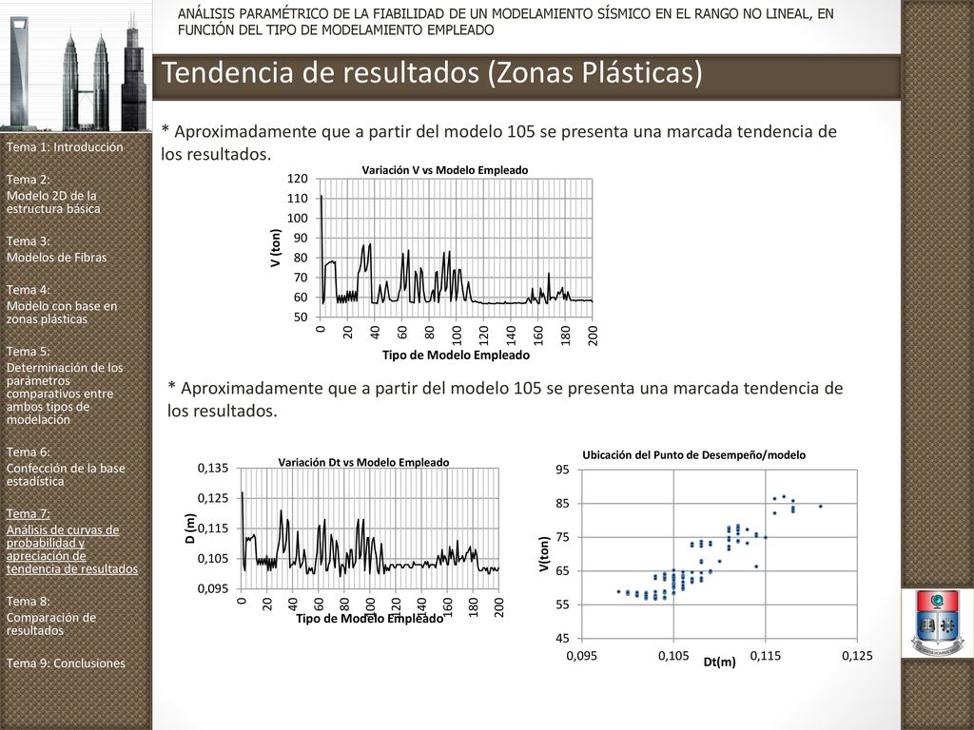Click the '50' y-axis value on V chart
The height and width of the screenshot is (730, 974).
(x=301, y=317)
